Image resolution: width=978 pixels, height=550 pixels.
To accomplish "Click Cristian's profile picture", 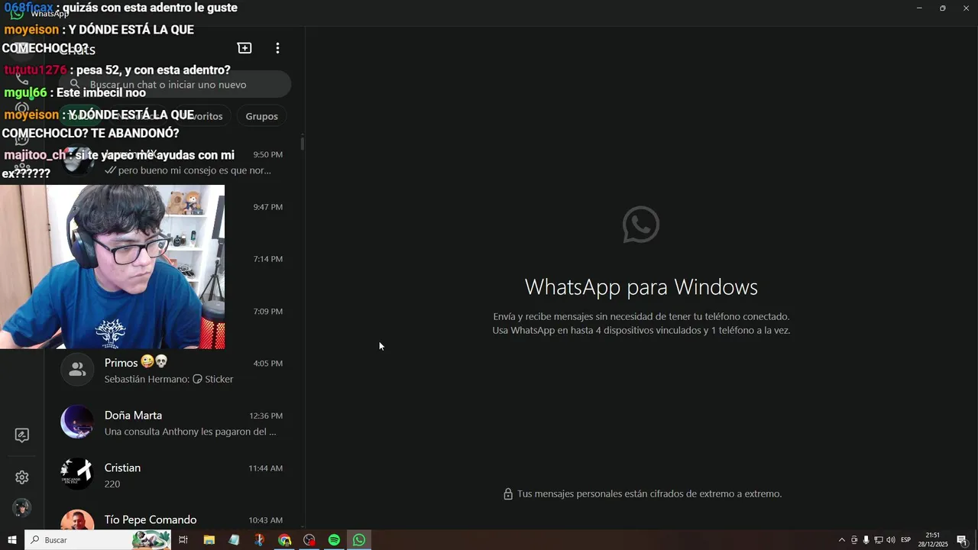I will [77, 474].
